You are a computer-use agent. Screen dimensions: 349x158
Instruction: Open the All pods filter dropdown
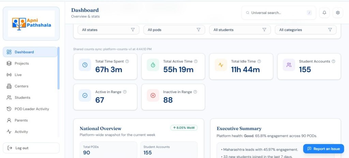(x=174, y=30)
